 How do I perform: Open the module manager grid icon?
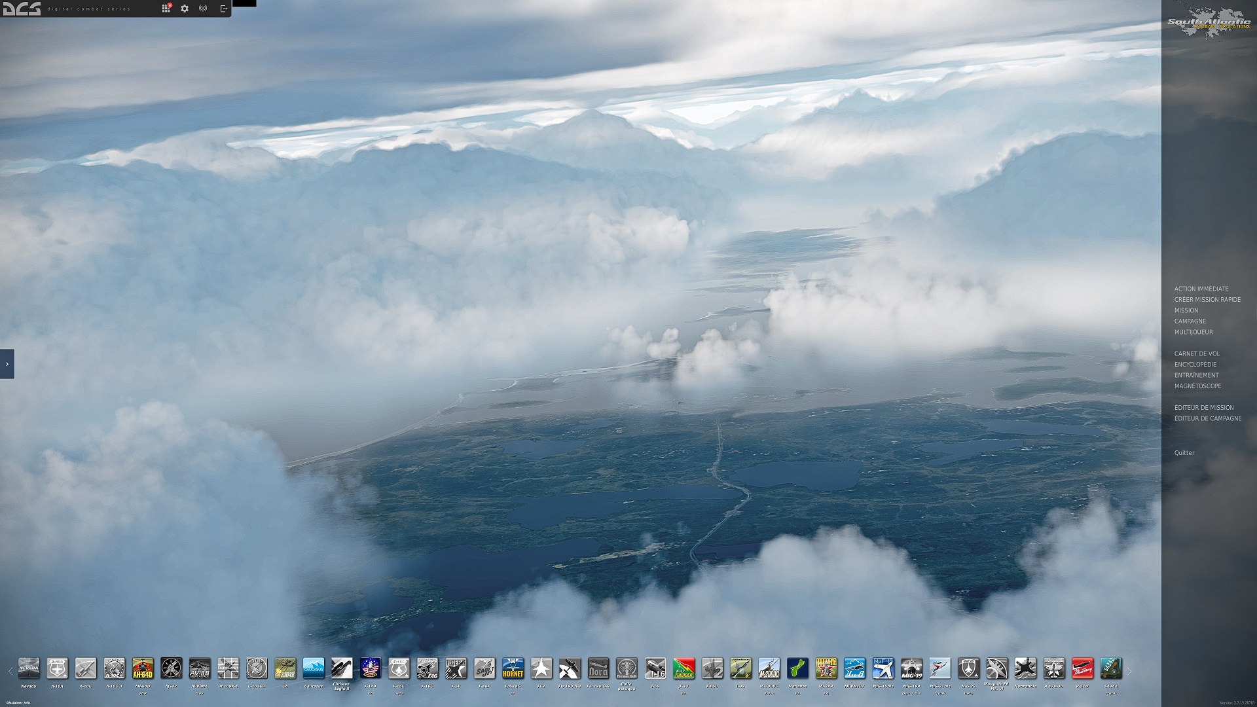166,9
